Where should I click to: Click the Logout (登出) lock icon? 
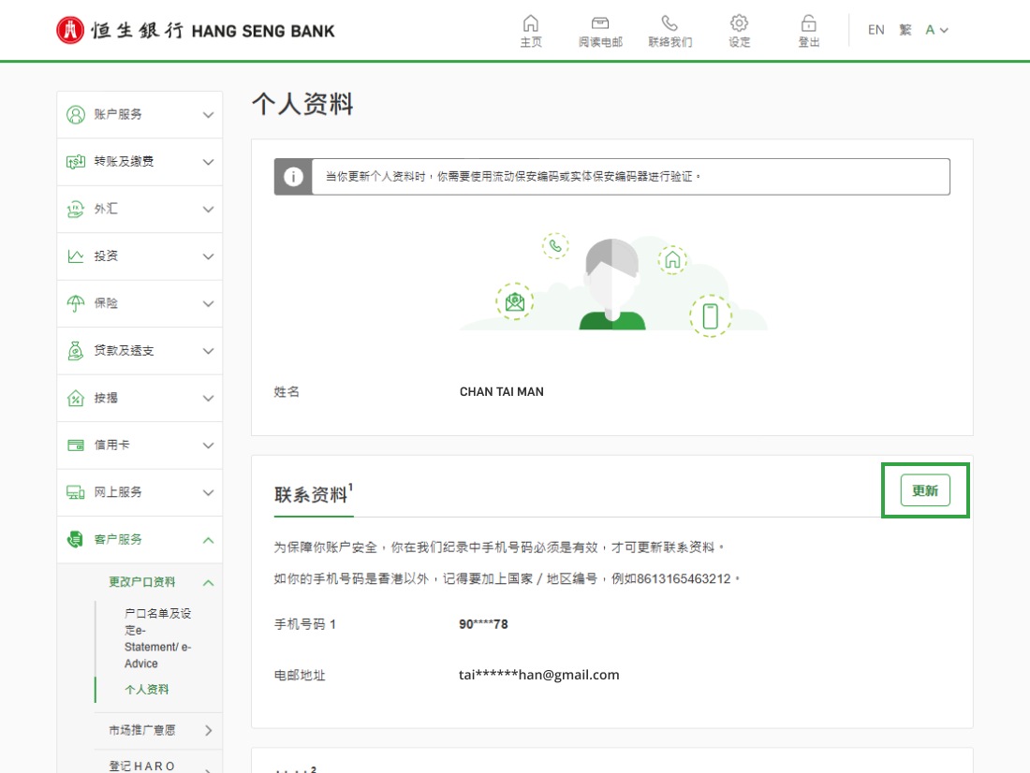808,23
